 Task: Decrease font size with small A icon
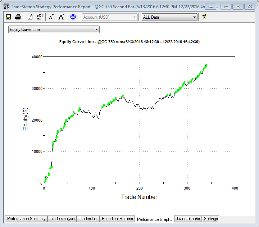[x=51, y=17]
